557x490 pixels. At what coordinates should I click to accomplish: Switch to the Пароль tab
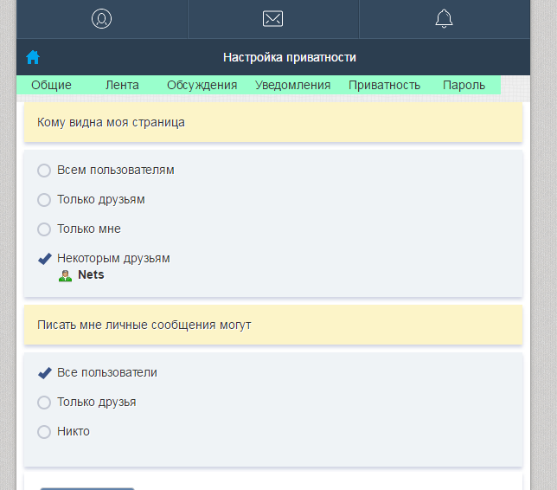464,85
